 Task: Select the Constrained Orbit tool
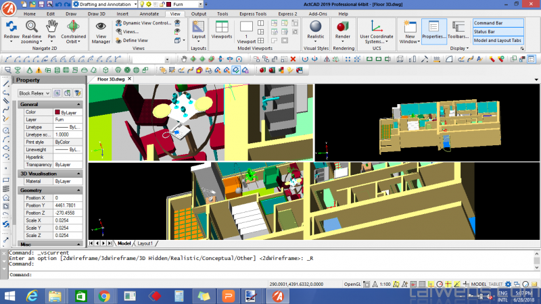(73, 26)
